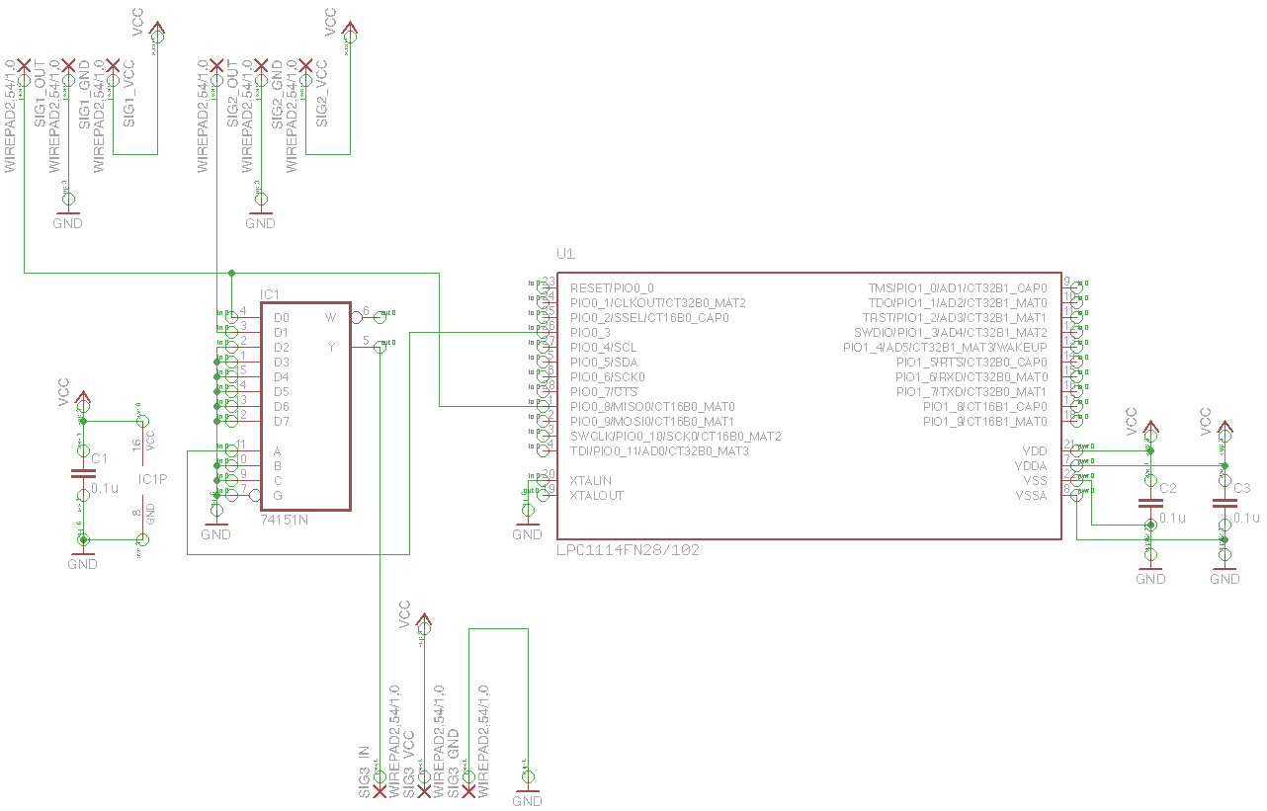Screen dimensions: 1267x811
Task: Click the LPC1114FN28/102 part name
Action: pyautogui.click(x=629, y=550)
